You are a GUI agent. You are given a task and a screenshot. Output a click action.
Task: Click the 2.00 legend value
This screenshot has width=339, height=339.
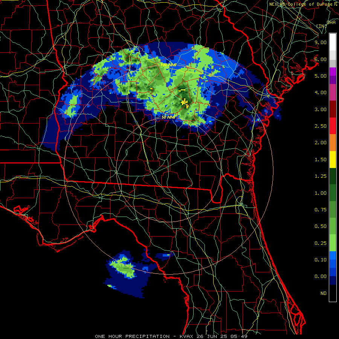point(321,143)
